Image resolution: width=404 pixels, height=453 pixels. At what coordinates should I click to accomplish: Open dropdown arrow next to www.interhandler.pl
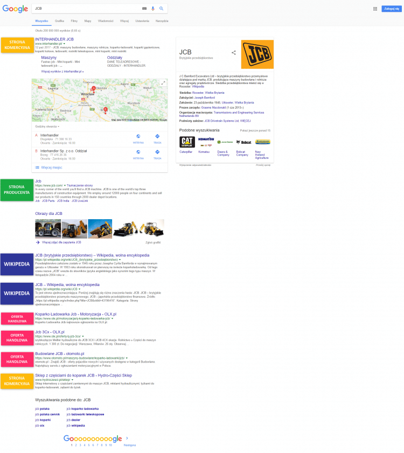(x=64, y=44)
